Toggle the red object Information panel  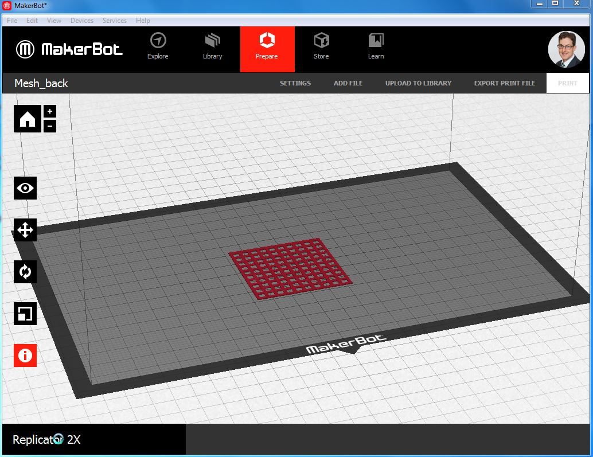pyautogui.click(x=25, y=356)
